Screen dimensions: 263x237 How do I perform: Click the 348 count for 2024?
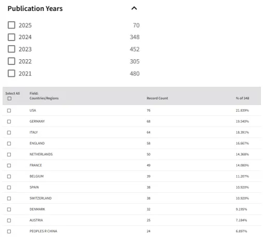pos(134,37)
